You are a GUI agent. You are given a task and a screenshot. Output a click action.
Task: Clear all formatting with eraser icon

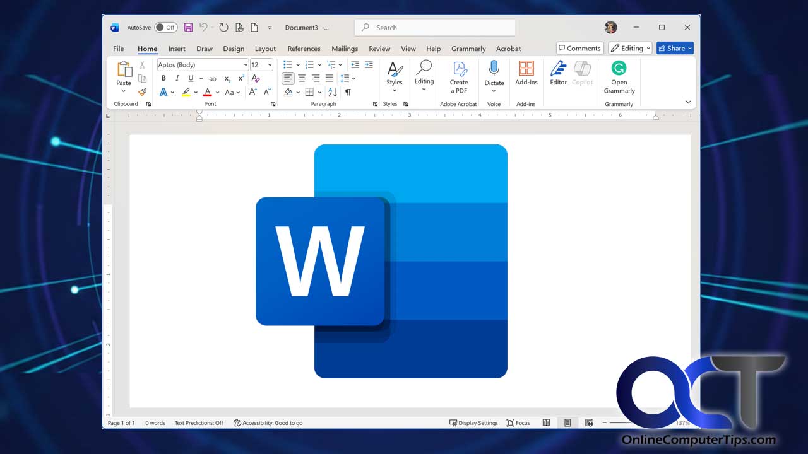(256, 78)
